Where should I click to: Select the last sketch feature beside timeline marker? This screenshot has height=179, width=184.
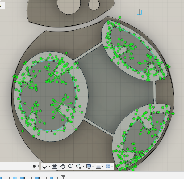pyautogui.click(x=59, y=178)
